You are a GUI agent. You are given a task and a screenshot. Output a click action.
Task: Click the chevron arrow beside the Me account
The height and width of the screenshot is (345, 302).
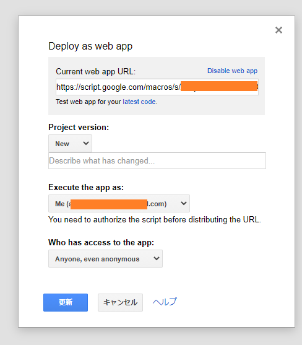(x=184, y=203)
